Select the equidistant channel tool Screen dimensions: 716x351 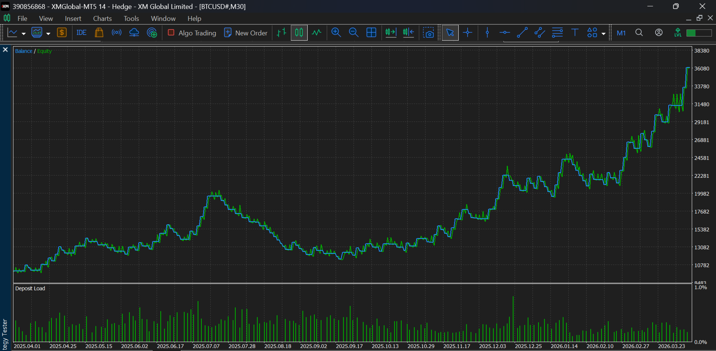coord(540,33)
